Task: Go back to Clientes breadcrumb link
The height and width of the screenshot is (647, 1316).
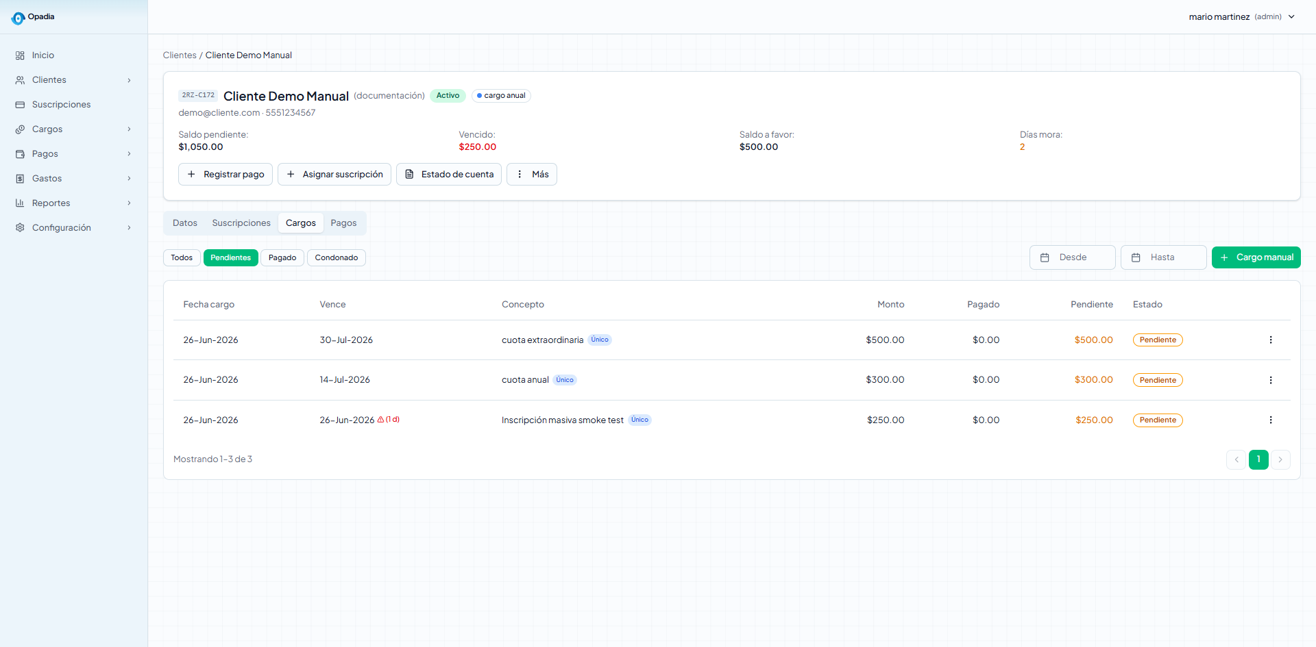Action: [180, 55]
